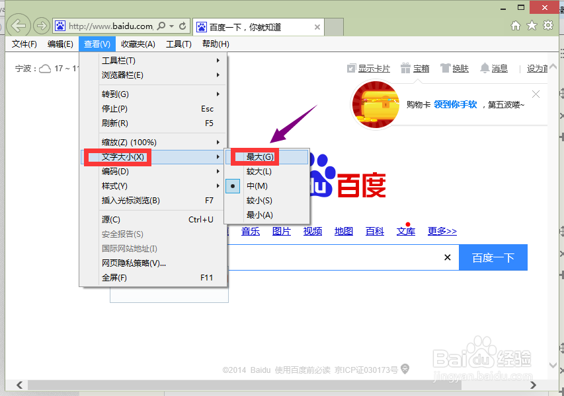
Task: Choose 停止(P) from the view menu
Action: 153,109
